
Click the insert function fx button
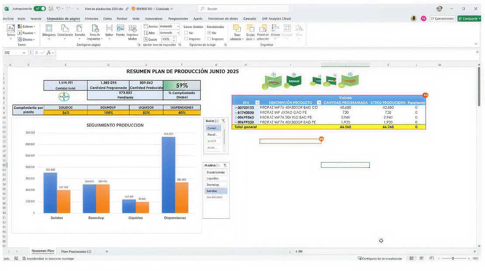[x=48, y=53]
